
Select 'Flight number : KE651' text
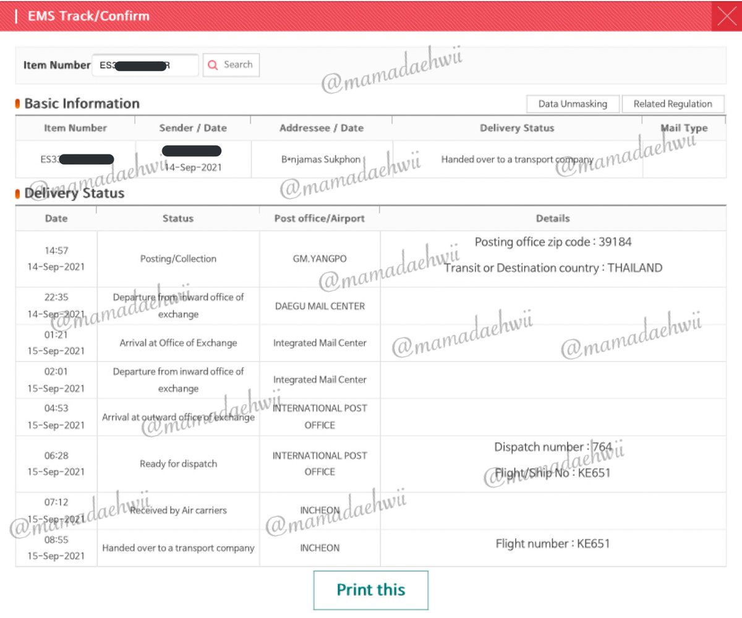553,544
